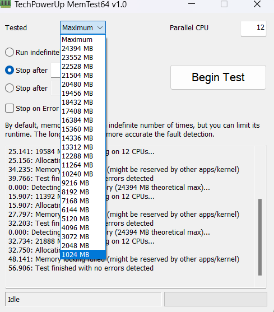This screenshot has height=312, width=274.
Task: Click the Idle status bar field
Action: tap(83, 299)
